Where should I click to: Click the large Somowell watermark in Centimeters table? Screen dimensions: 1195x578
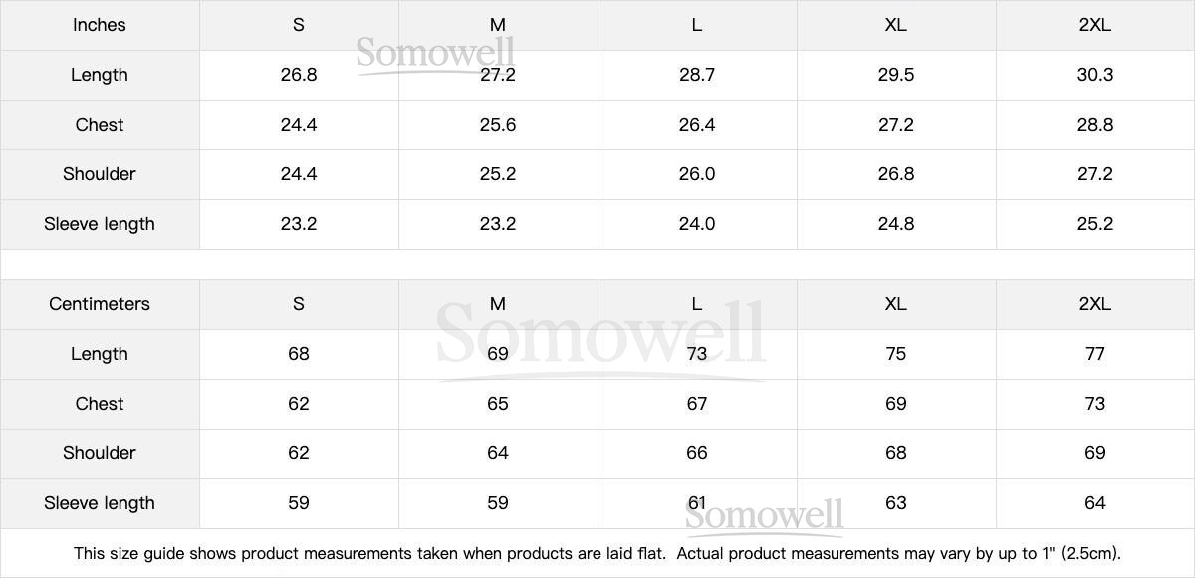pos(600,336)
